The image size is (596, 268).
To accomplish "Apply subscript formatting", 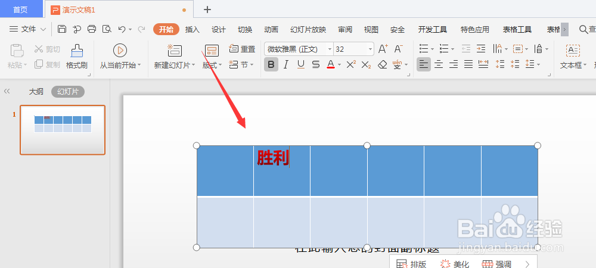I will pos(366,64).
